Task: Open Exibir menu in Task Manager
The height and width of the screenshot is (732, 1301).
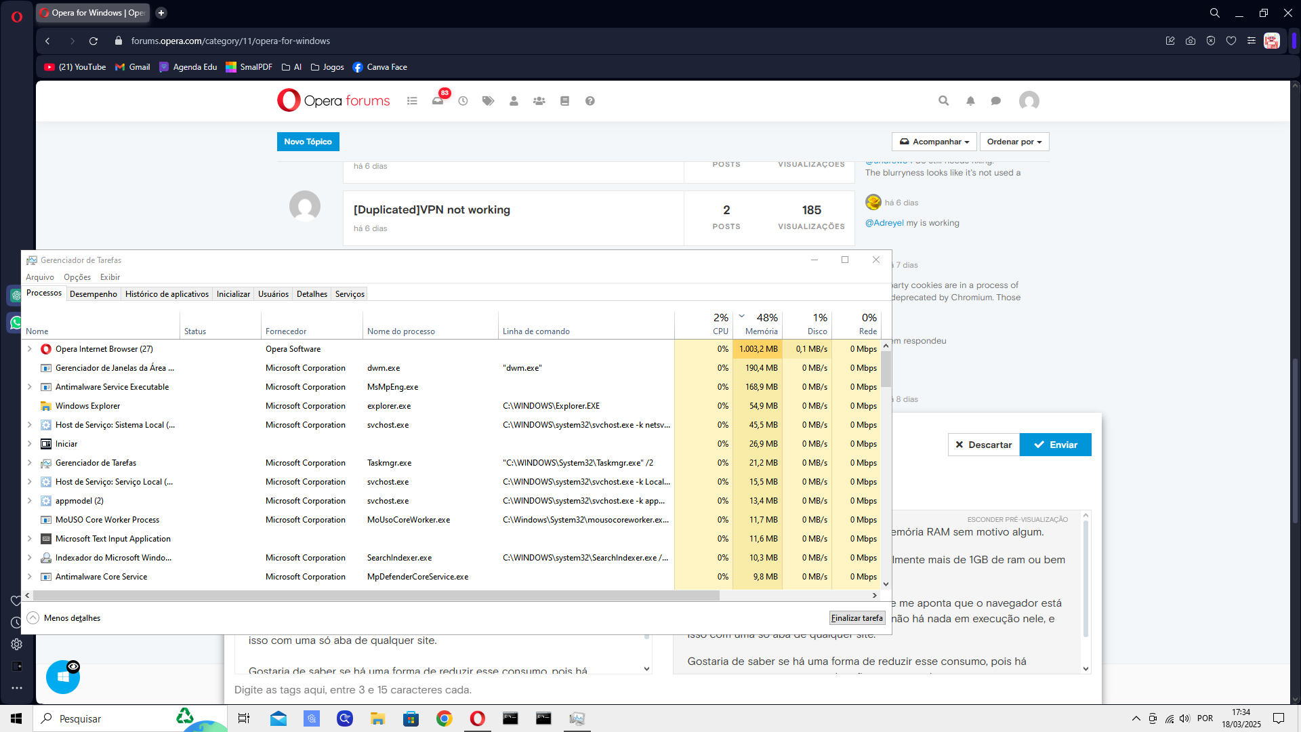Action: tap(110, 277)
